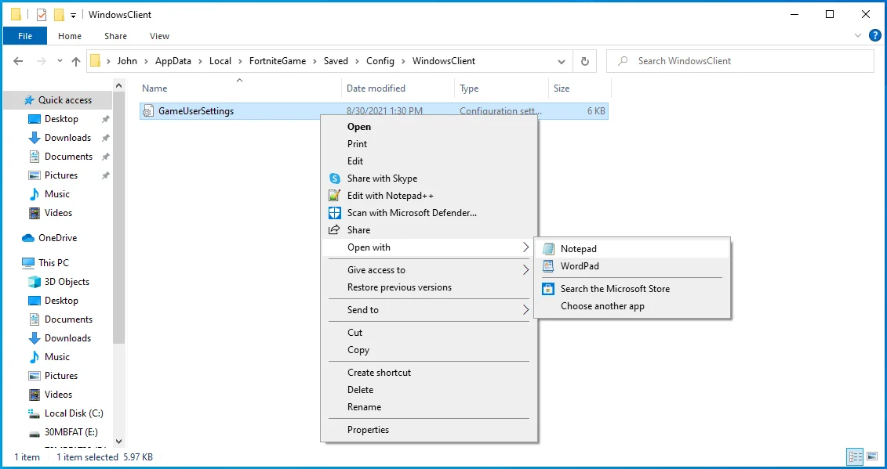Go up one folder level arrow
The height and width of the screenshot is (469, 887).
(x=76, y=61)
